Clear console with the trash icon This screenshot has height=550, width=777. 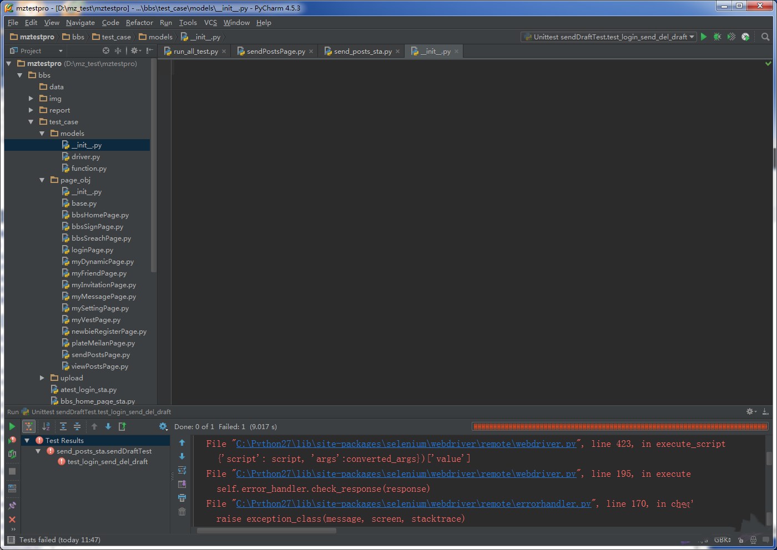[x=182, y=511]
